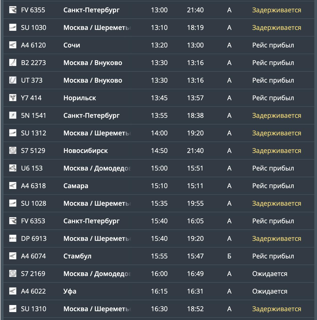The image size is (317, 320).
Task: Open flight A4 6074 from Стамбул
Action: 159,256
